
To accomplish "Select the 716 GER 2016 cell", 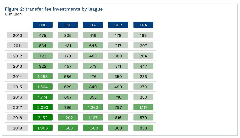I will tap(118, 97).
